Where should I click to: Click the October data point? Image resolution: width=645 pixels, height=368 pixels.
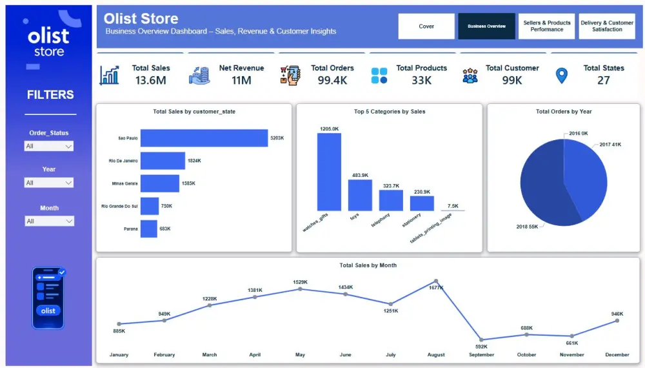coord(526,334)
